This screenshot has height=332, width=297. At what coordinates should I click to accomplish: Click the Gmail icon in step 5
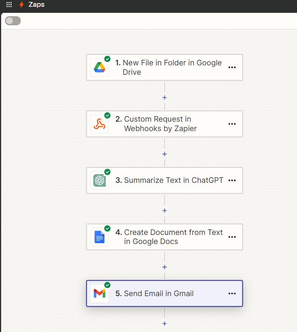(99, 293)
